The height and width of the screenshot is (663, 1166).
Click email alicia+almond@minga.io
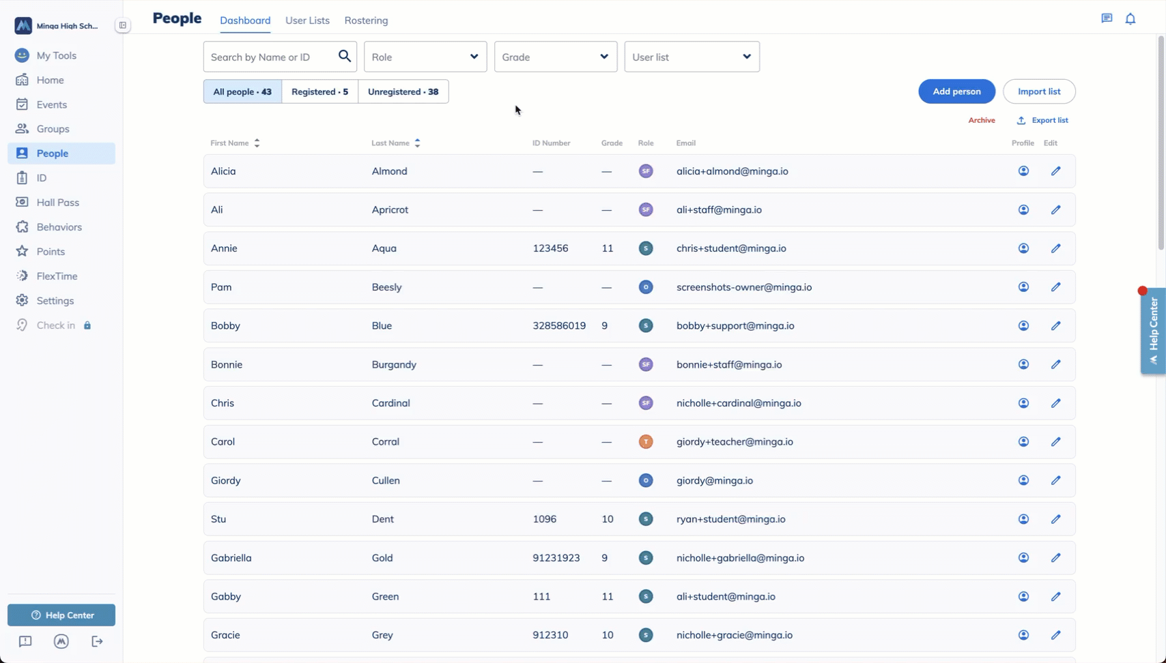pyautogui.click(x=733, y=171)
